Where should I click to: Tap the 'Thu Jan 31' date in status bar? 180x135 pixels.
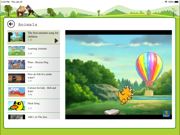click(x=17, y=2)
